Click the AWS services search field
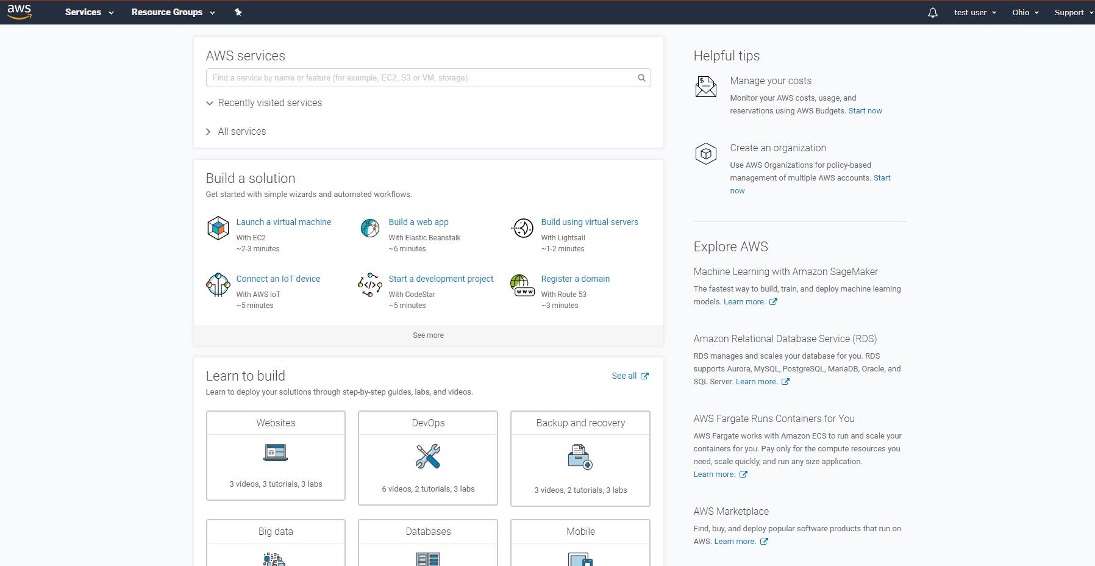Viewport: 1095px width, 566px height. [x=421, y=78]
